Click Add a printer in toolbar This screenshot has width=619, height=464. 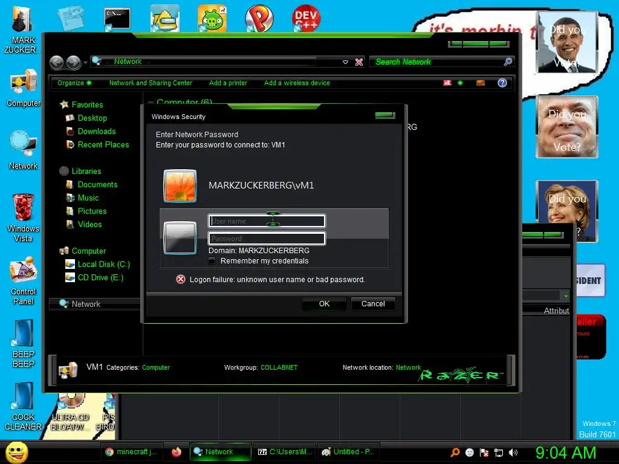[x=228, y=83]
